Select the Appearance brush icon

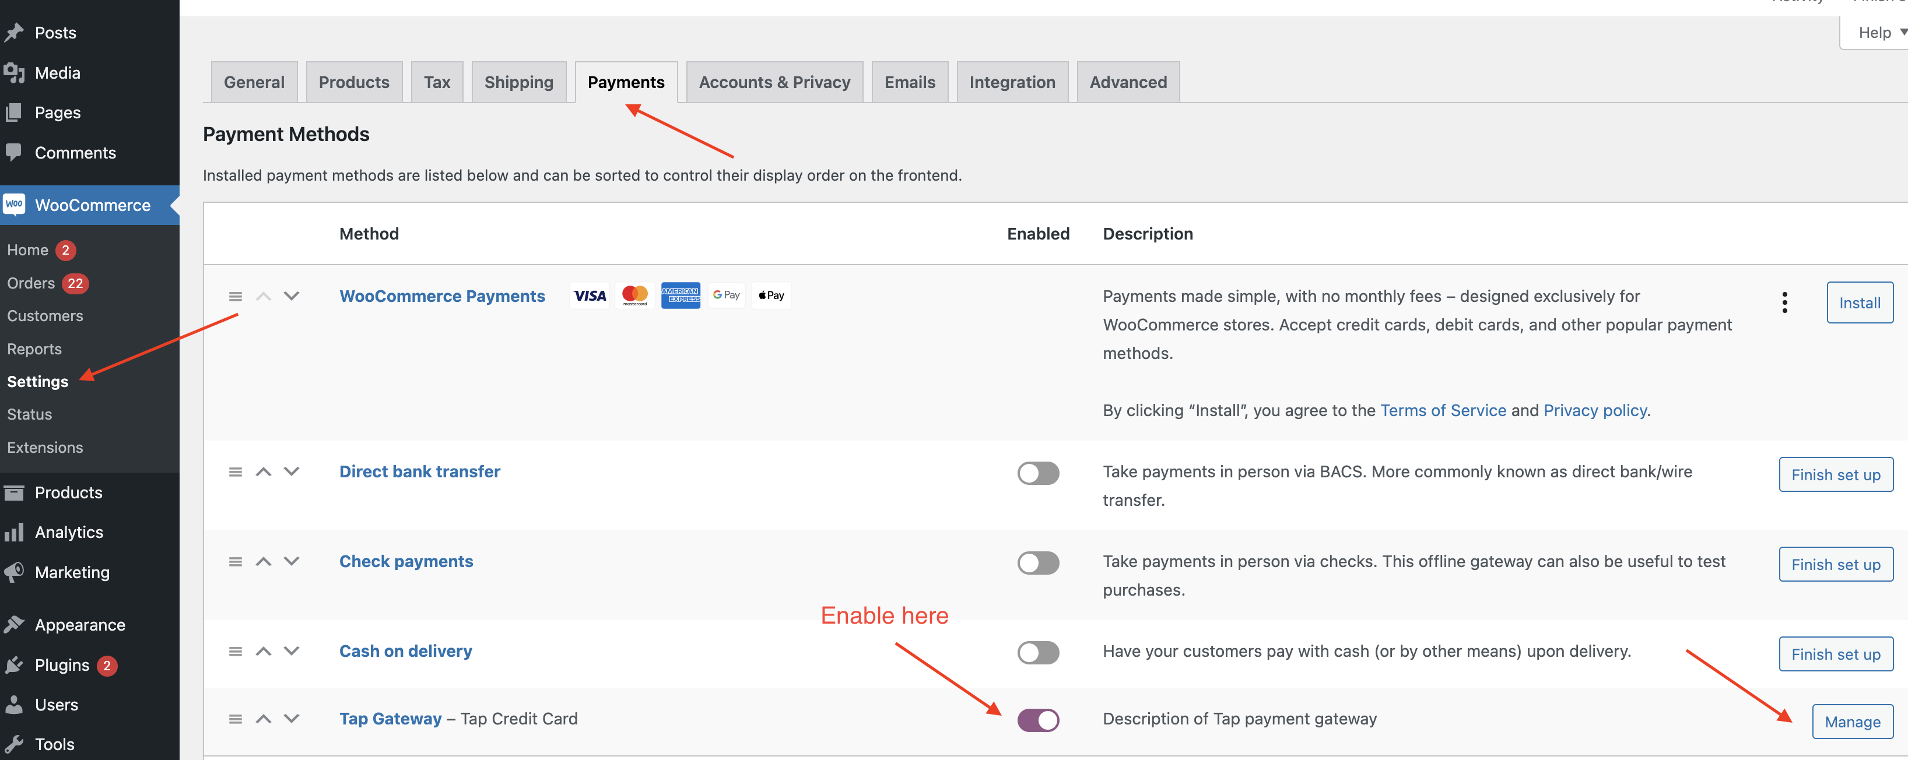[14, 624]
